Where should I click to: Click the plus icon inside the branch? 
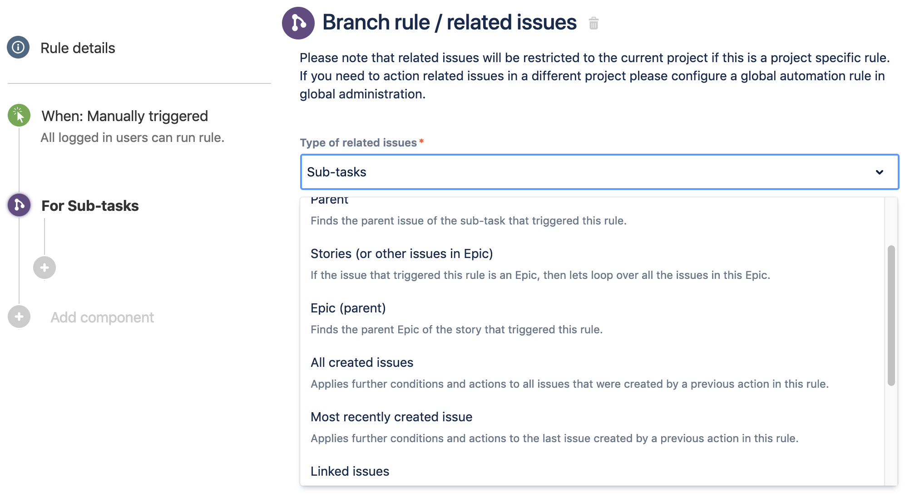[45, 268]
